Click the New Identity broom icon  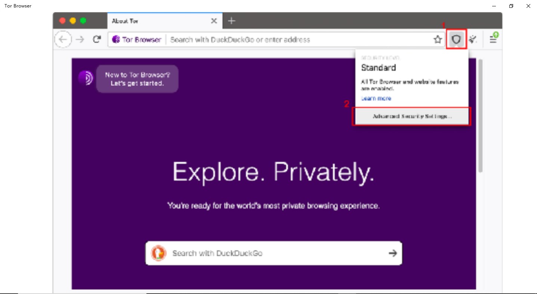click(473, 39)
